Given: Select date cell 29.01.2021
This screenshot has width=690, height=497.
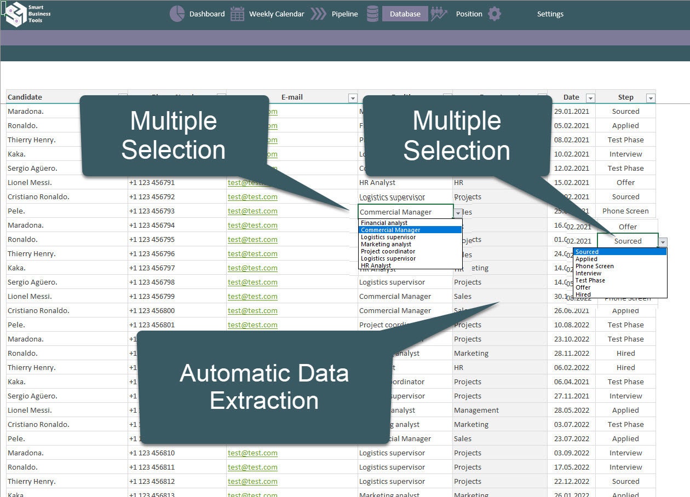Looking at the screenshot, I should pos(571,112).
